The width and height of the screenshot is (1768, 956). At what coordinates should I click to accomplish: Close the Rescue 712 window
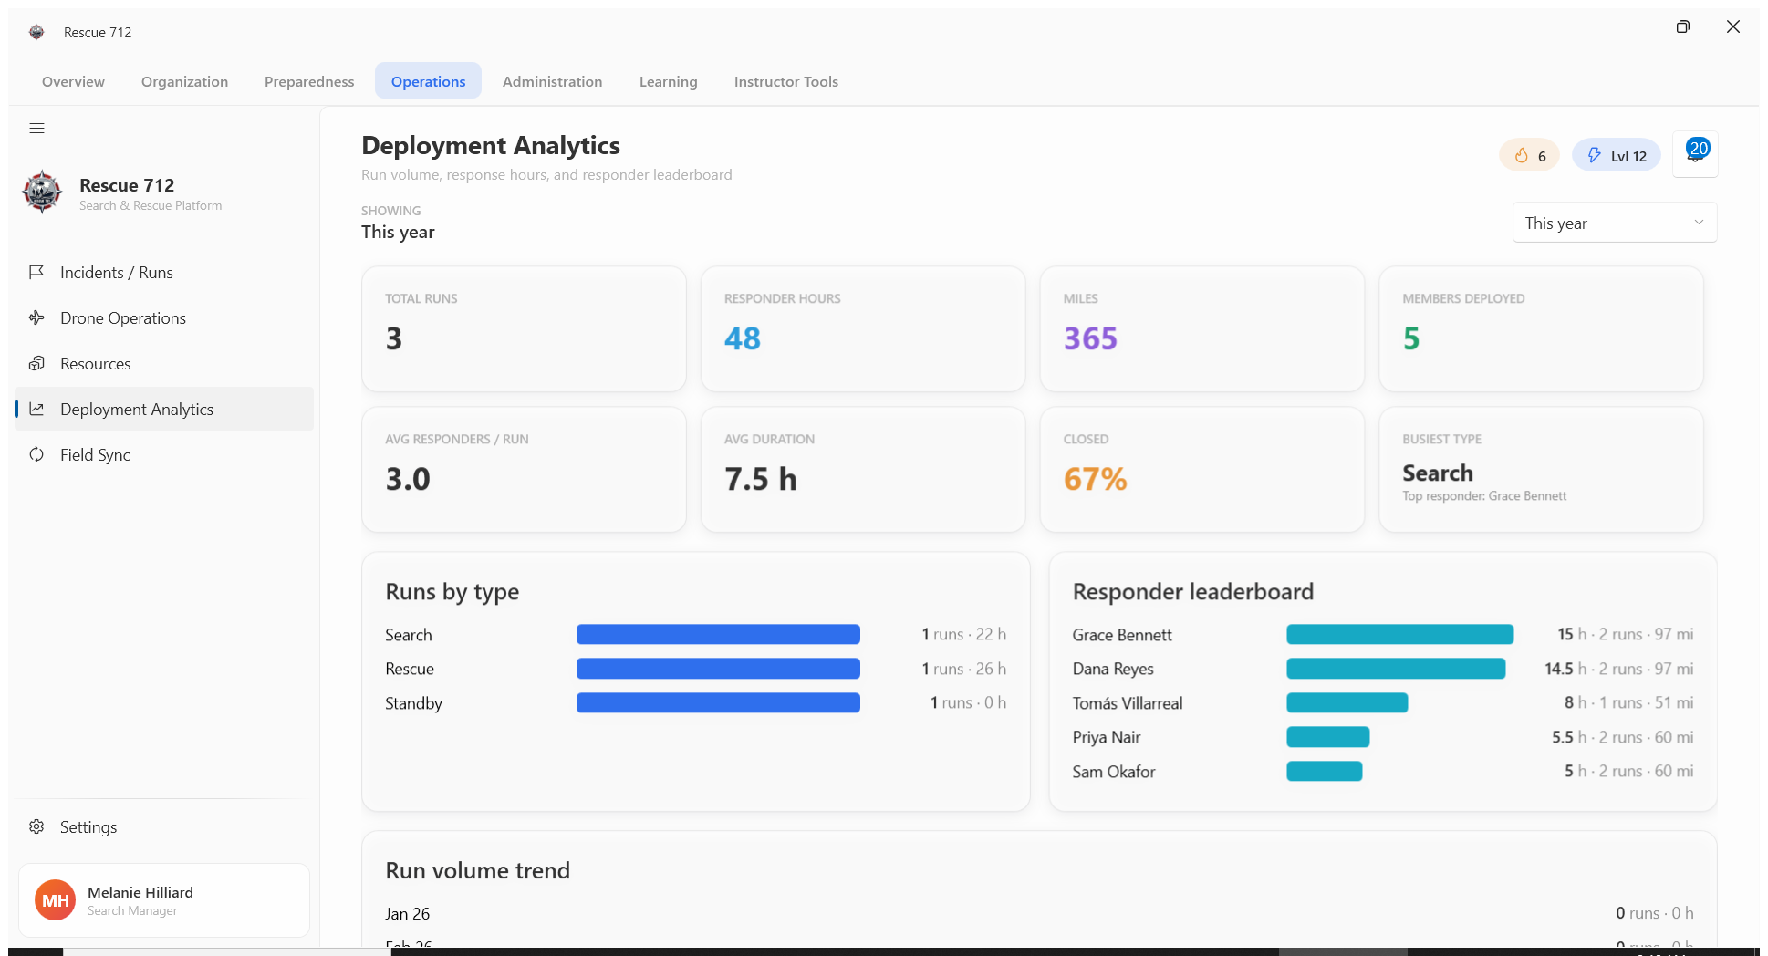(x=1733, y=26)
